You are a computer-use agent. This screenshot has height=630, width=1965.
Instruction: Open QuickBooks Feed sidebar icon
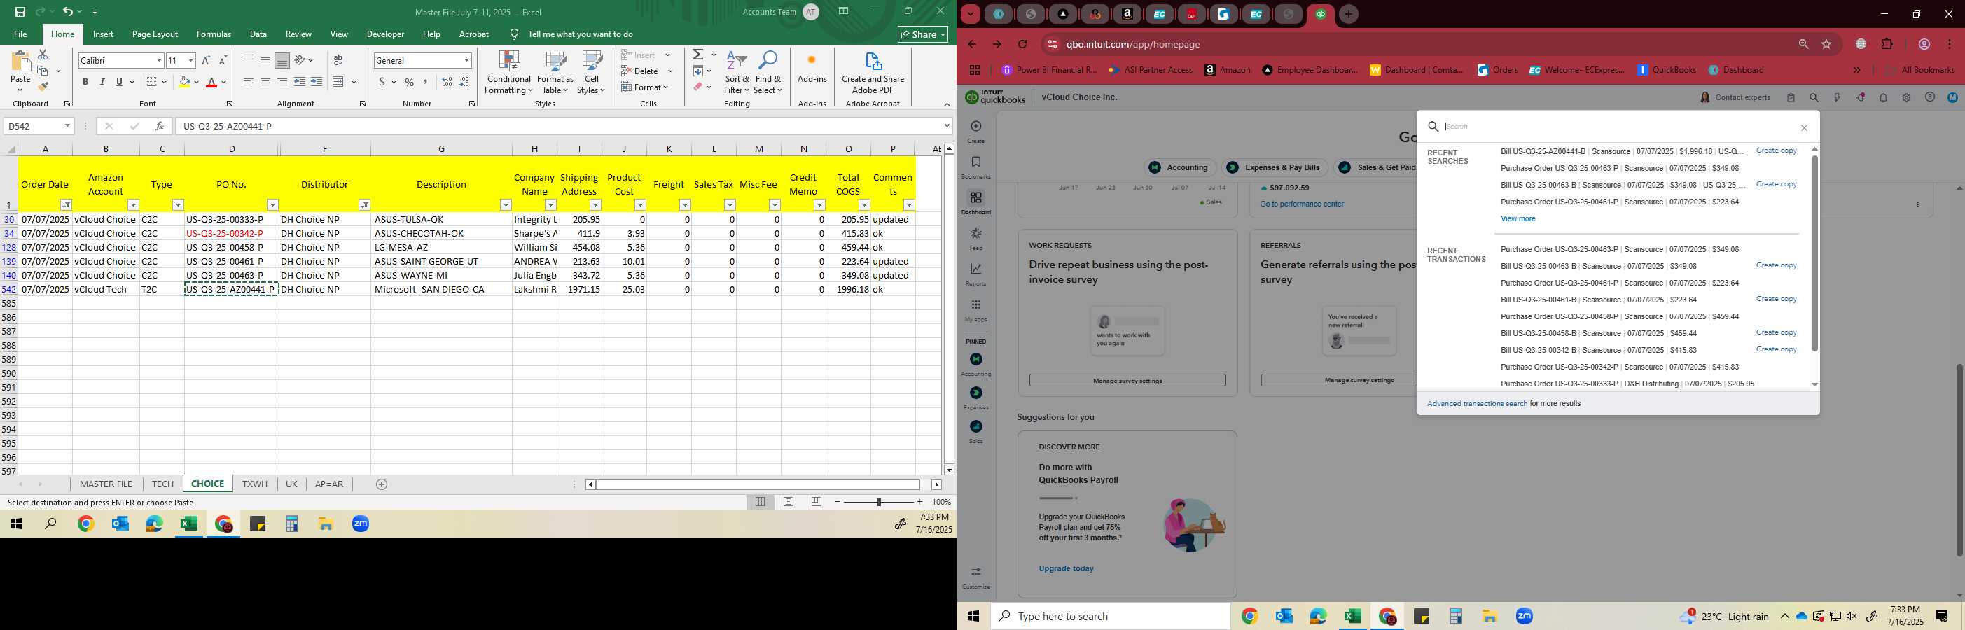[x=975, y=238]
